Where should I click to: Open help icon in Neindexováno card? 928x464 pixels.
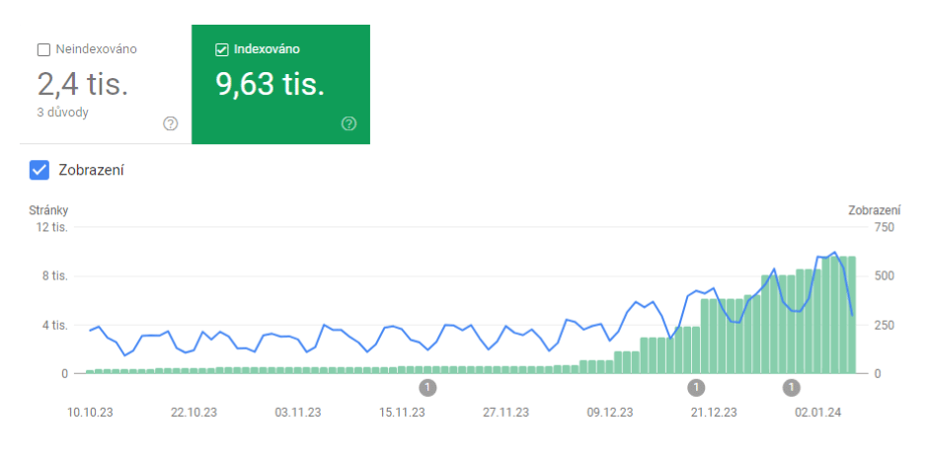point(171,123)
